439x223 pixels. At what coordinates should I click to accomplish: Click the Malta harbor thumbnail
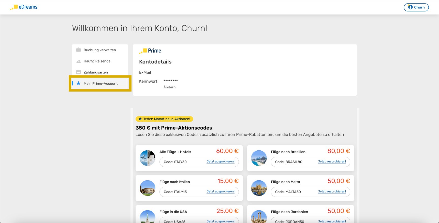259,188
